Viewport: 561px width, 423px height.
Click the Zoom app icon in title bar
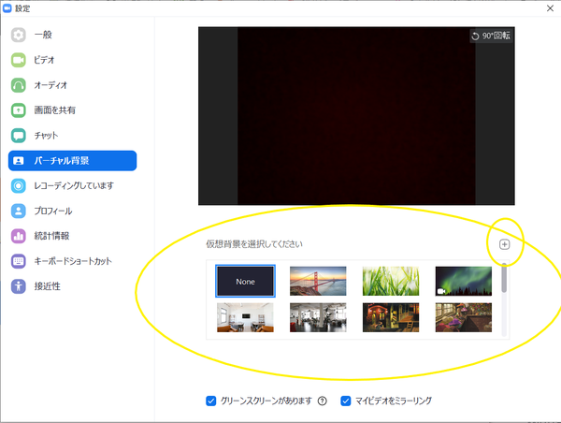(x=7, y=7)
